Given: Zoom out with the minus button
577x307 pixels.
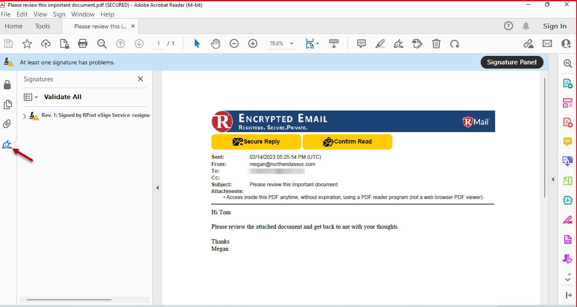Looking at the screenshot, I should (x=234, y=44).
